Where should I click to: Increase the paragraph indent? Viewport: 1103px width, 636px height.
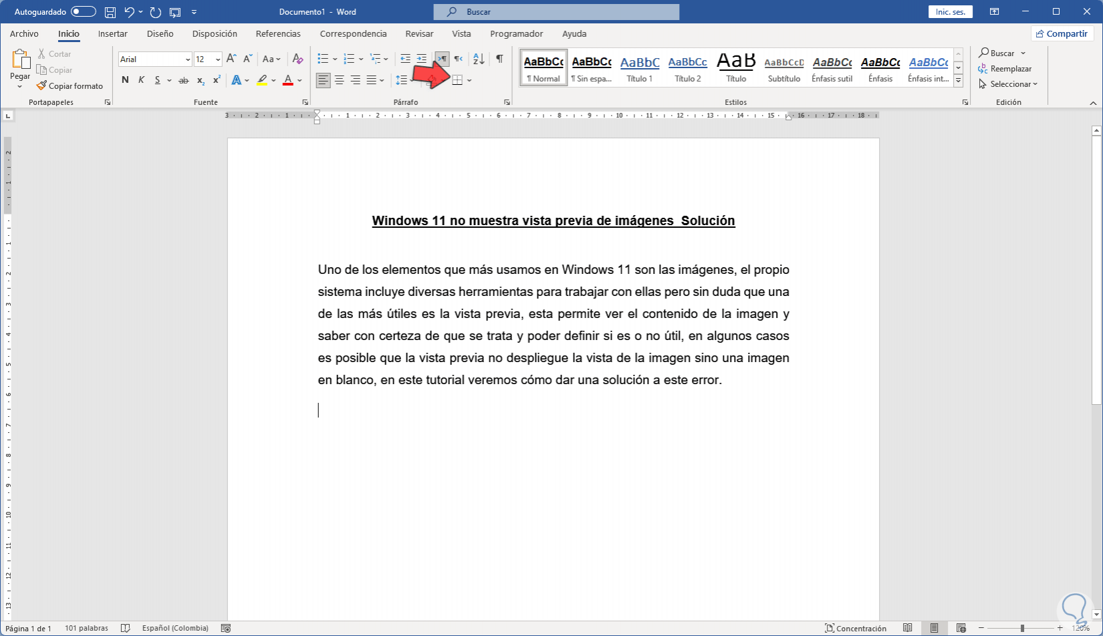coord(421,59)
